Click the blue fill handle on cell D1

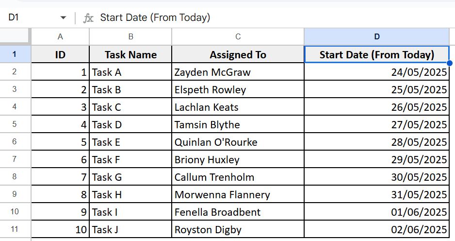coord(450,63)
